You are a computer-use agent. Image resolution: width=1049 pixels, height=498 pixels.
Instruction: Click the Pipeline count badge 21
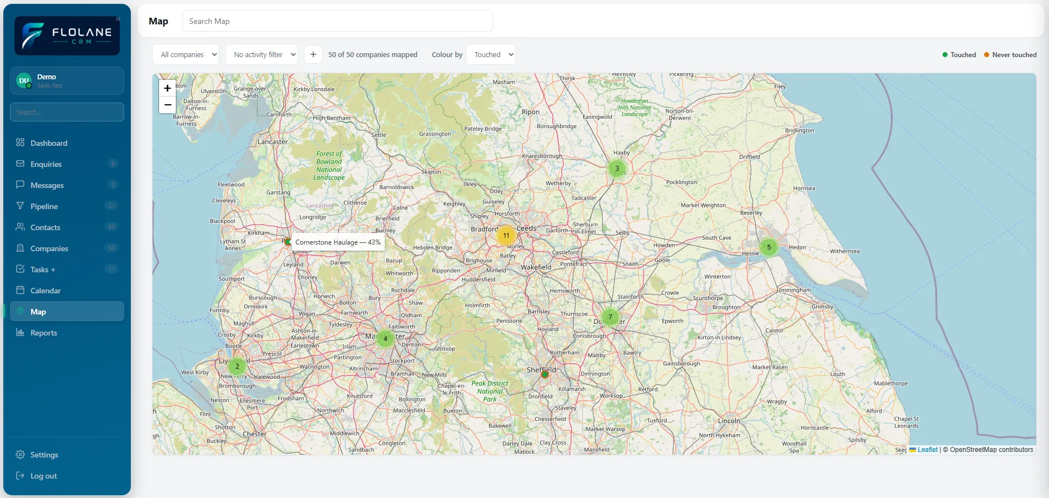[x=111, y=206]
